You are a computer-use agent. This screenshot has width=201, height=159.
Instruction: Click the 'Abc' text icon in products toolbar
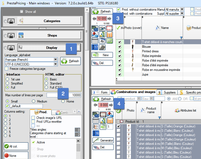(103, 40)
